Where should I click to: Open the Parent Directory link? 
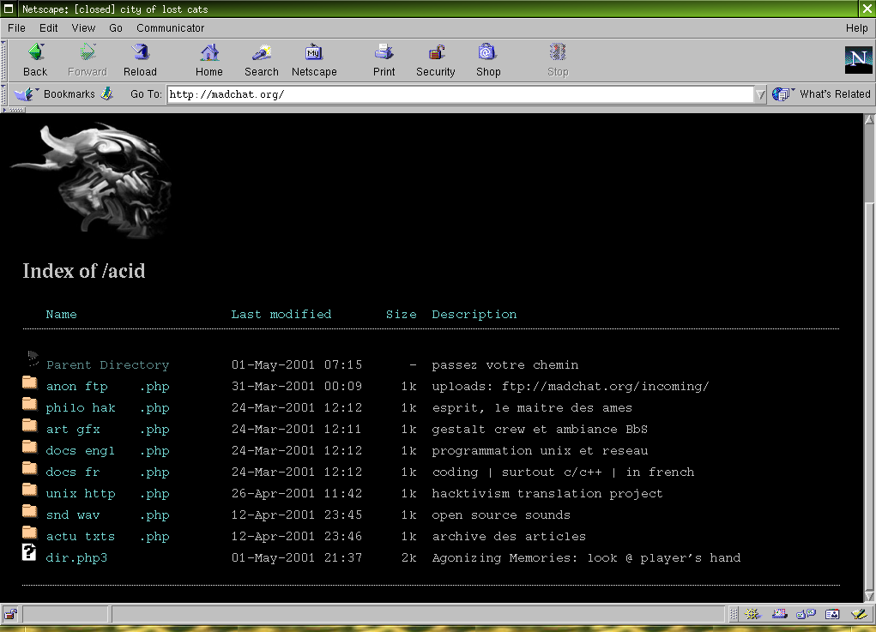point(107,365)
